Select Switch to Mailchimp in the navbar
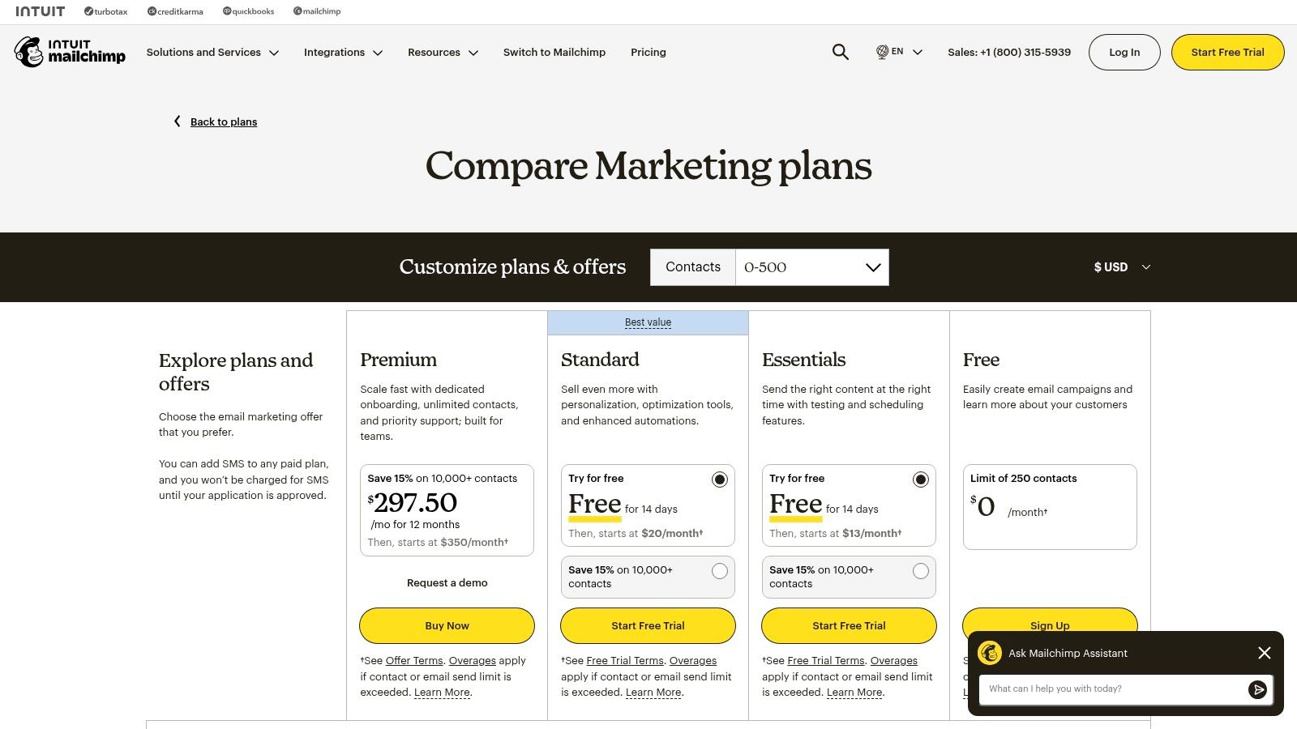 554,52
